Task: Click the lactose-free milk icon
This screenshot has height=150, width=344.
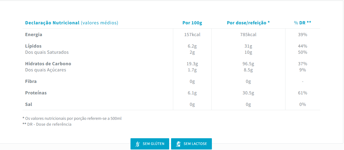Action: [x=178, y=144]
